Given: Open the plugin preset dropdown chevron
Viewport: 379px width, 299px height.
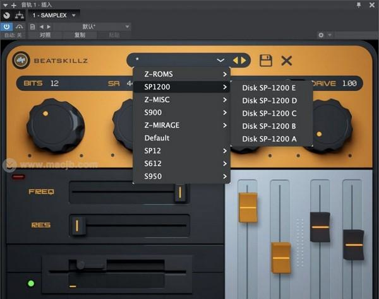Looking at the screenshot, I should pos(220,61).
